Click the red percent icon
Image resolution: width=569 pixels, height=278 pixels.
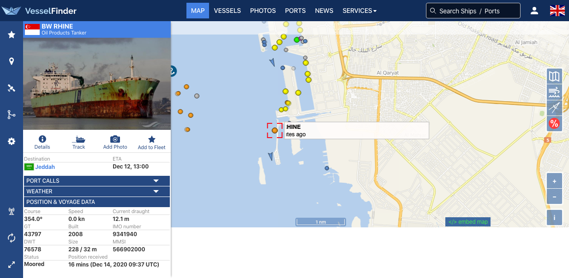[x=554, y=123]
